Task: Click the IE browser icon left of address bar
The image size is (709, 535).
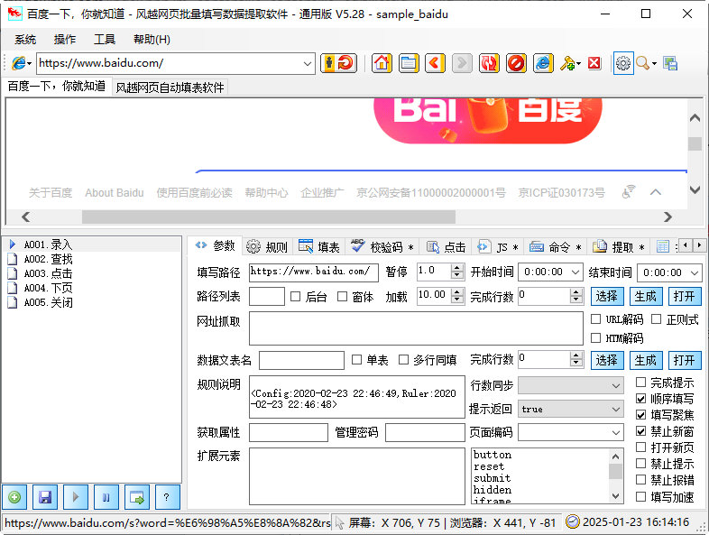Action: pyautogui.click(x=19, y=63)
